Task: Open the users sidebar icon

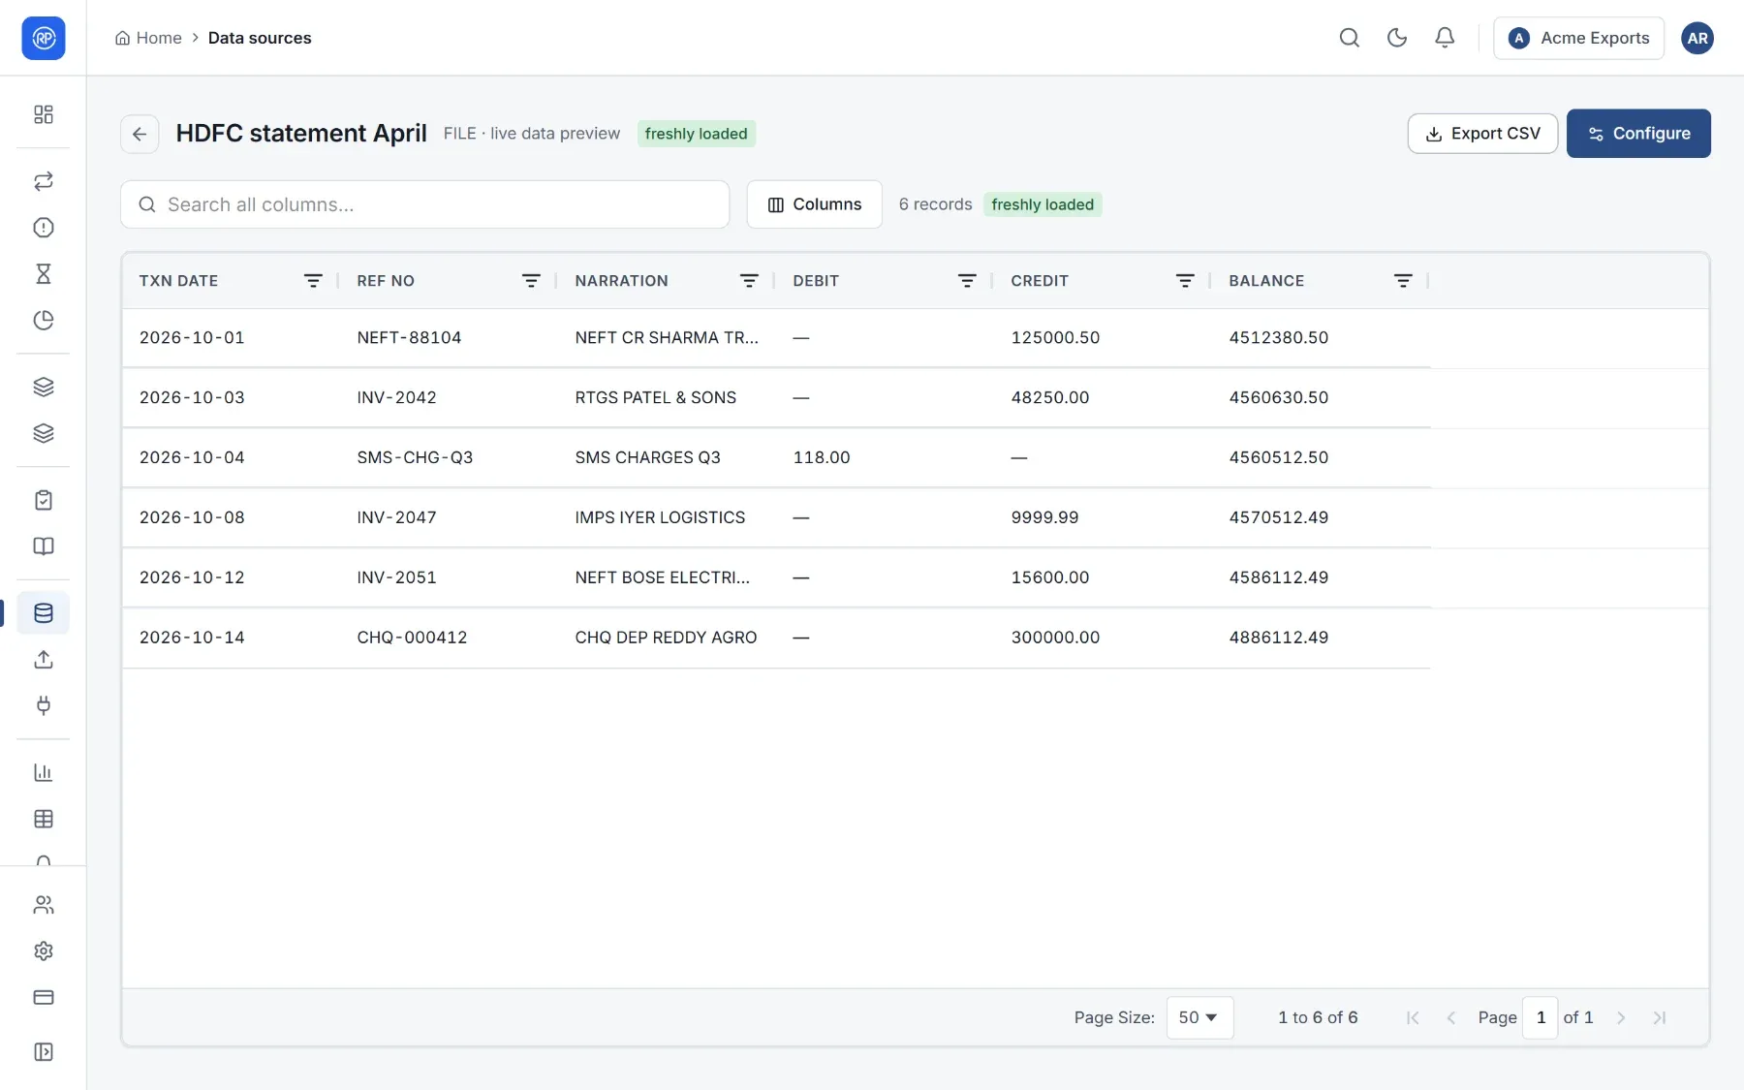Action: (x=44, y=905)
